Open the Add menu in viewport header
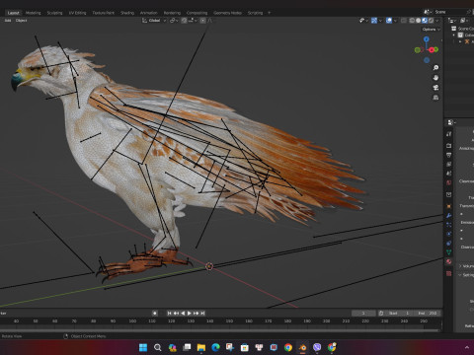This screenshot has height=355, width=474. pyautogui.click(x=8, y=21)
